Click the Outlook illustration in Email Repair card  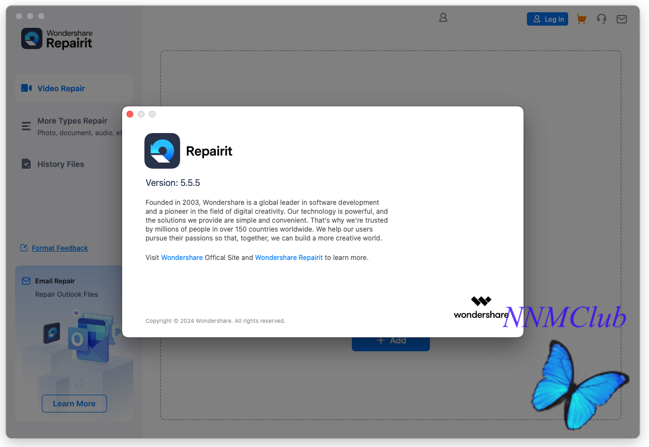88,338
